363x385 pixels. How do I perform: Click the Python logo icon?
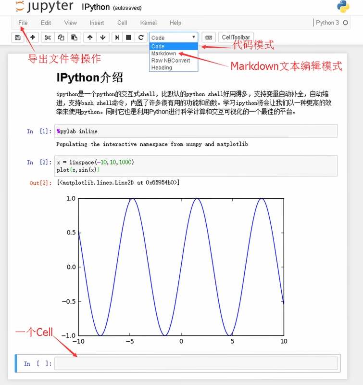pos(343,6)
